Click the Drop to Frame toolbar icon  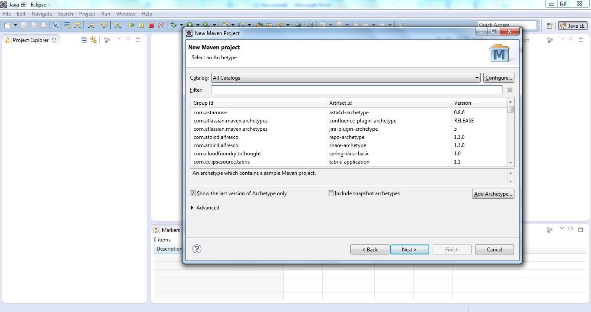67,25
